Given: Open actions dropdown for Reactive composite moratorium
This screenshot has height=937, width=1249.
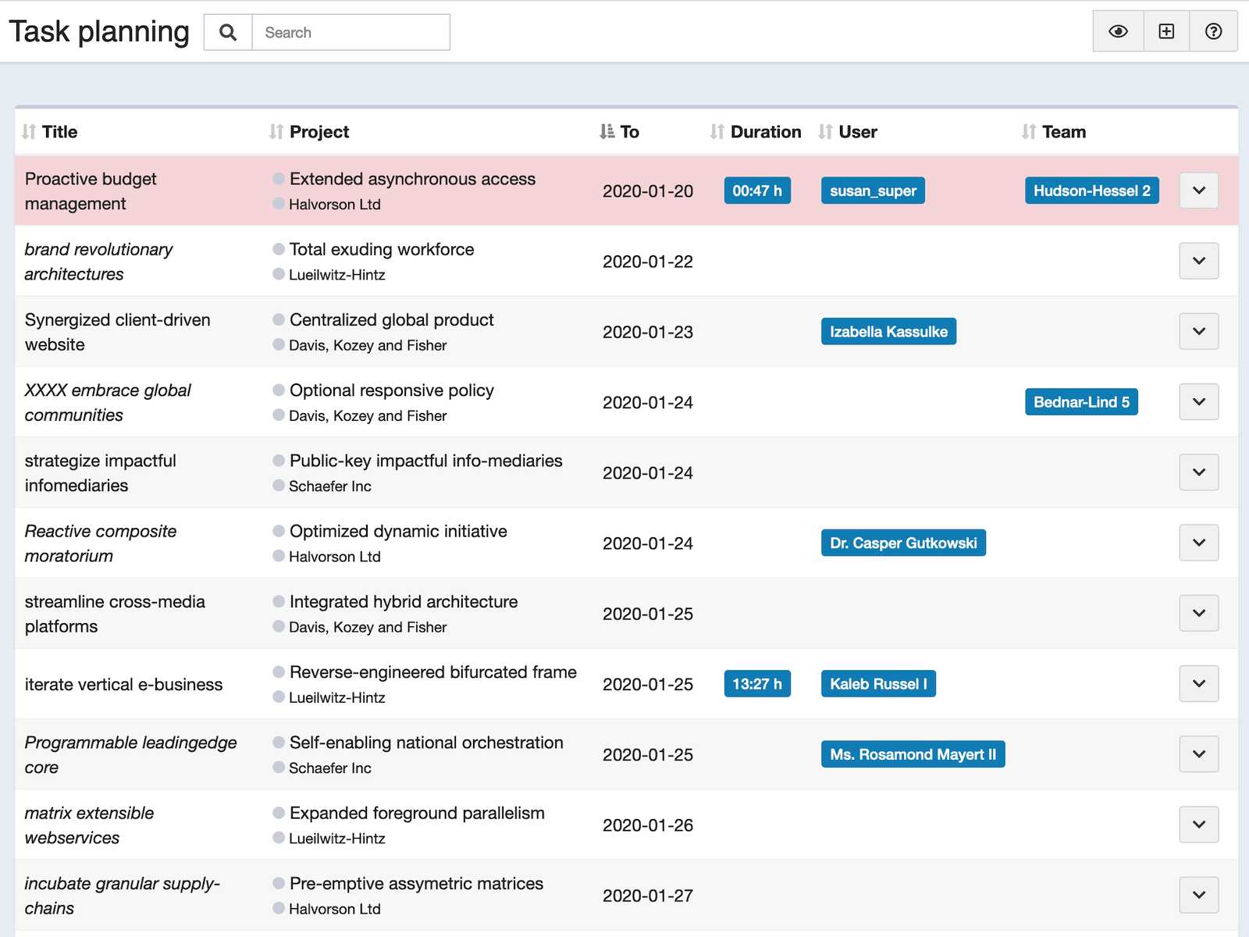Looking at the screenshot, I should pyautogui.click(x=1199, y=543).
